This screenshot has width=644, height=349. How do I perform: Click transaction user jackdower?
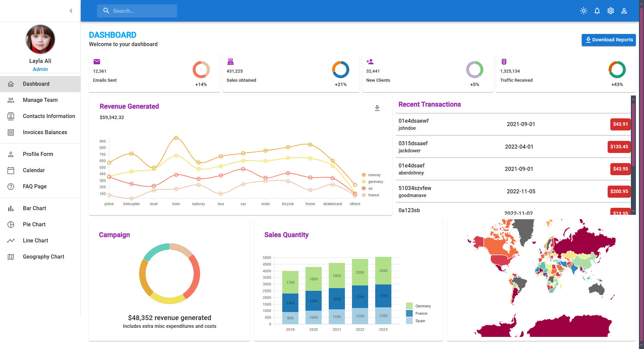click(410, 151)
